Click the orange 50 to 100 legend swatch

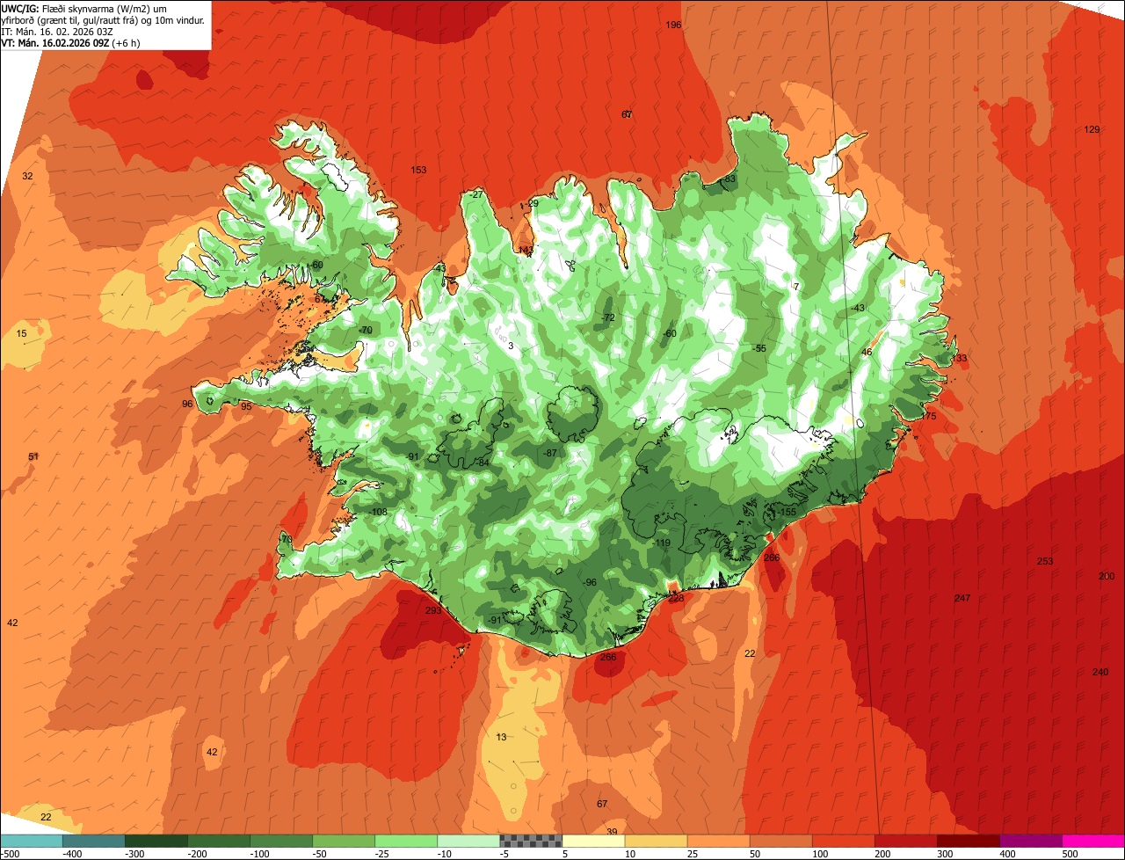click(x=780, y=841)
